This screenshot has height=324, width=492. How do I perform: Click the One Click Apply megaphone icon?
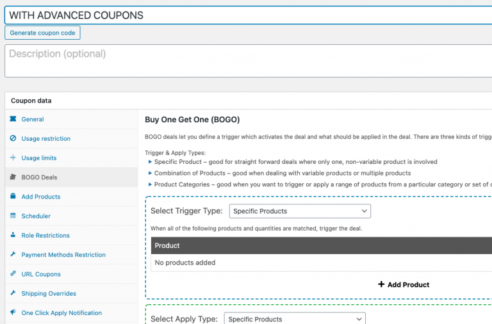coord(13,312)
